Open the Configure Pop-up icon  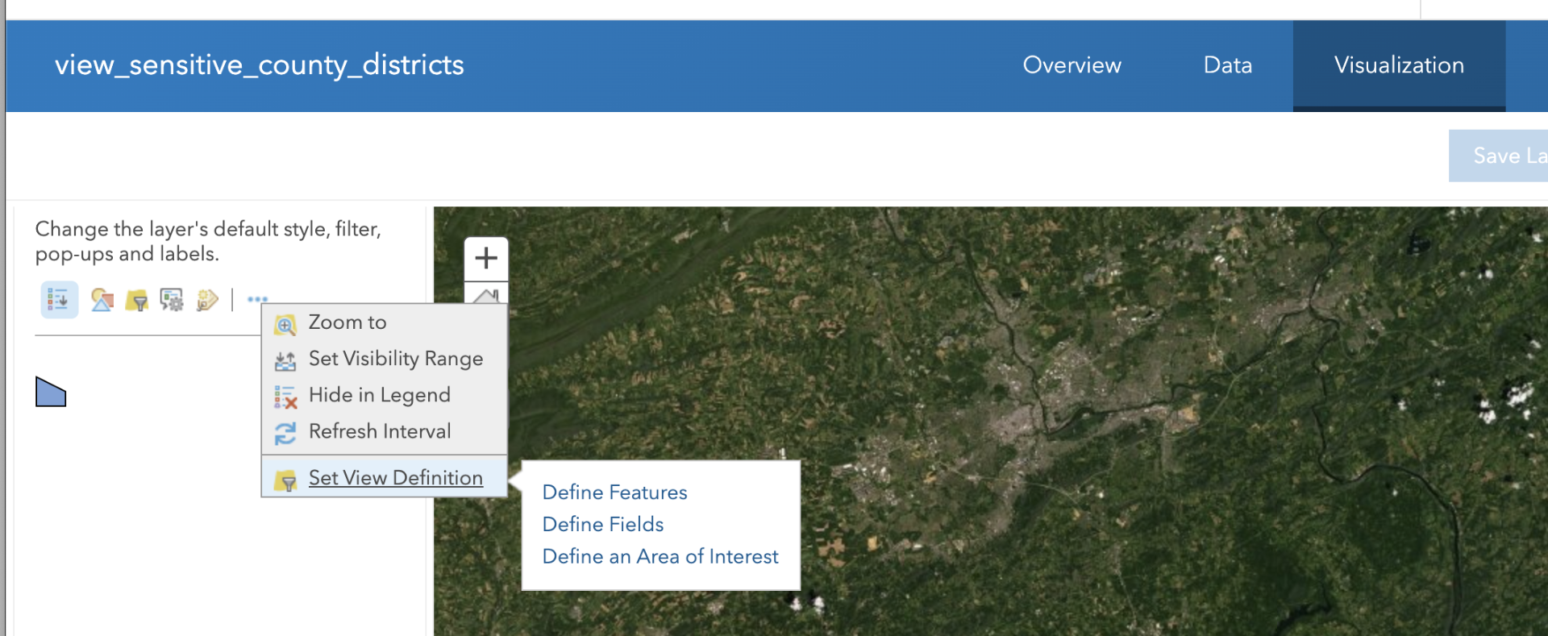[172, 300]
